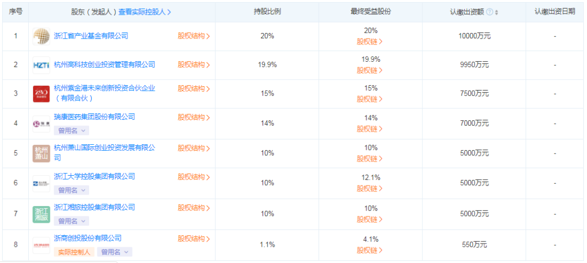Sort by 认缴出资额 using sort arrows
This screenshot has width=587, height=263.
pos(496,12)
